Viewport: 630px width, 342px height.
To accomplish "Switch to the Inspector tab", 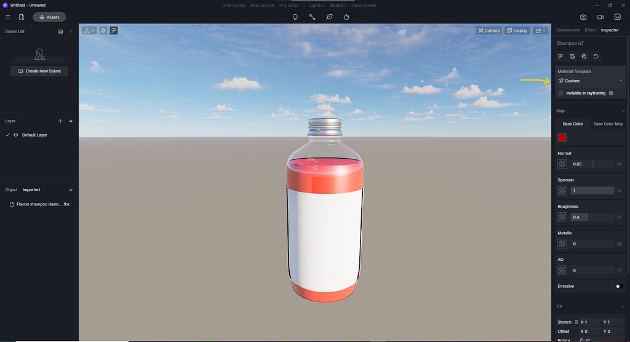I will [610, 30].
